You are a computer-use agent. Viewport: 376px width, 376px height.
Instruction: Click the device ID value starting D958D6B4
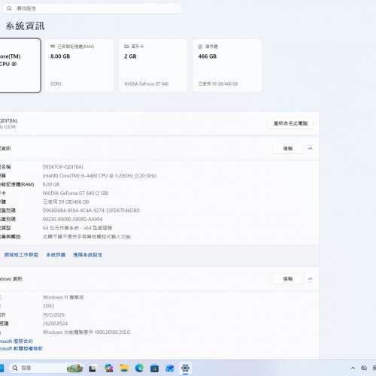(x=91, y=211)
